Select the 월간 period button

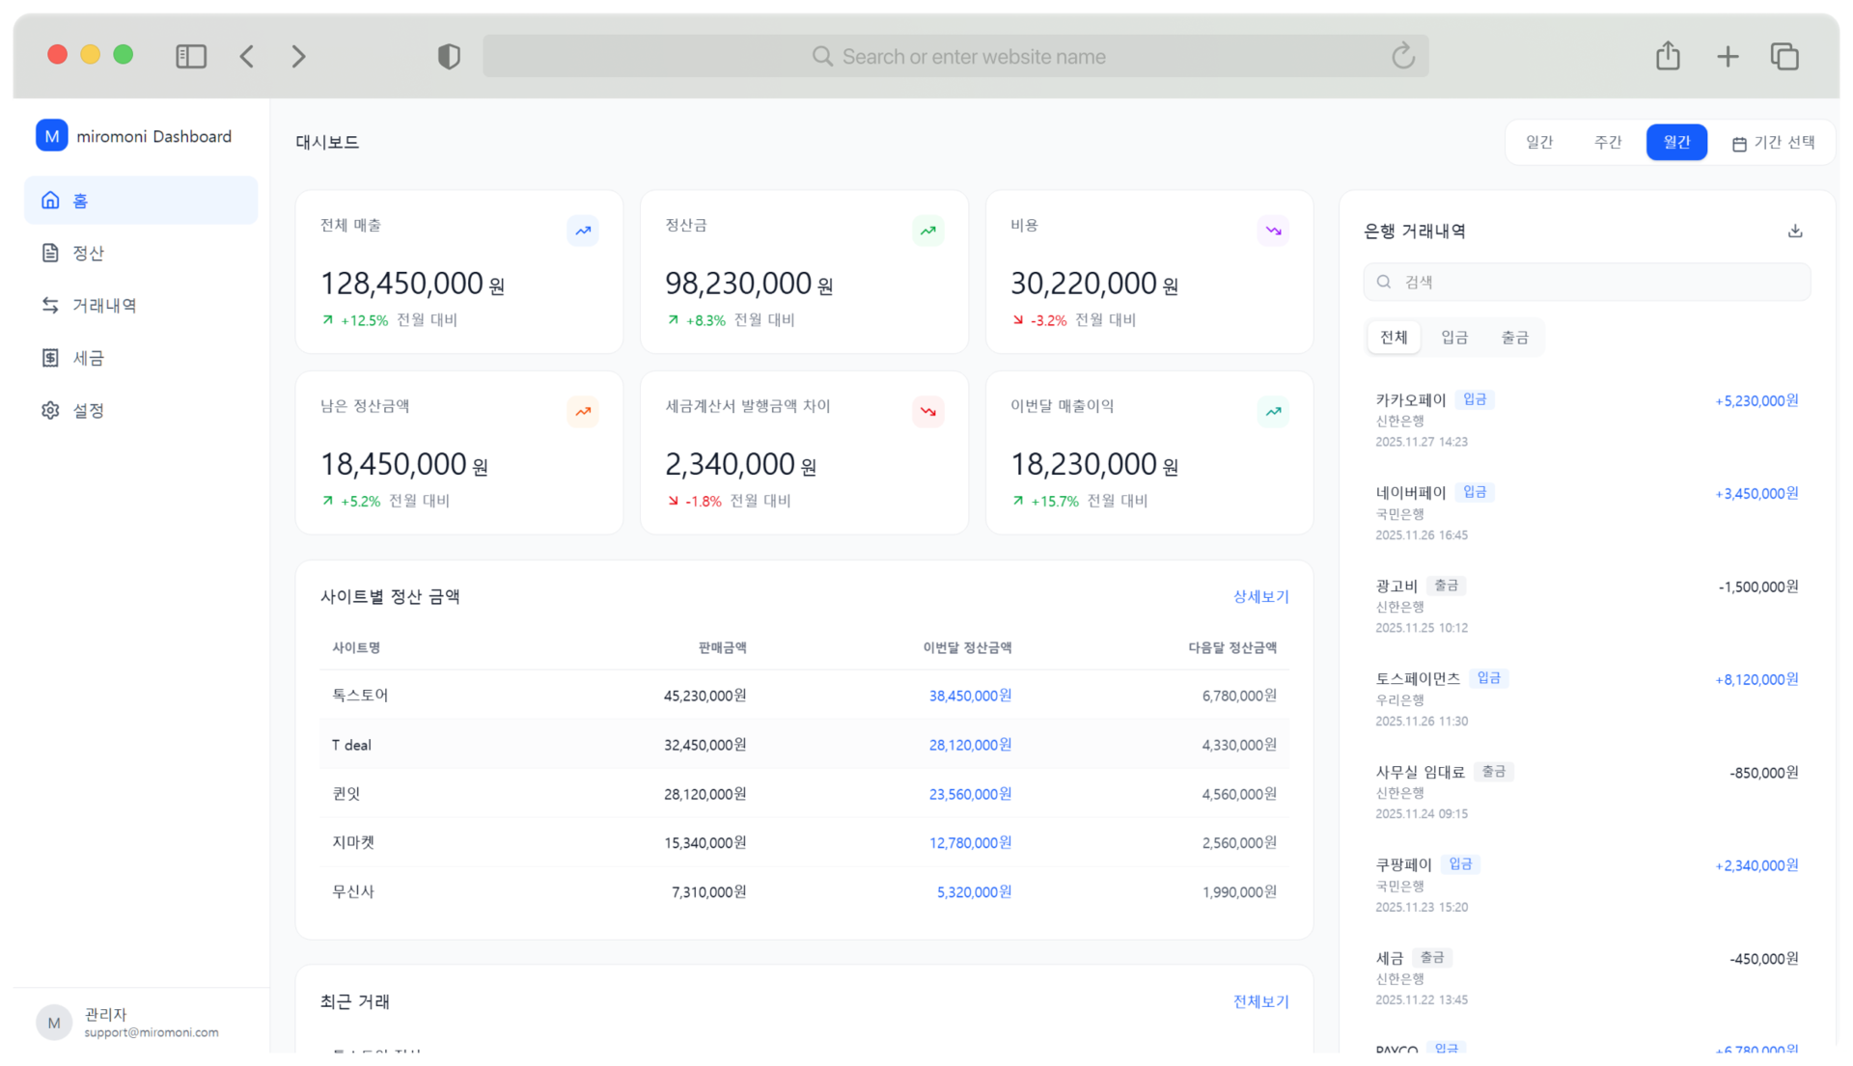(x=1676, y=143)
